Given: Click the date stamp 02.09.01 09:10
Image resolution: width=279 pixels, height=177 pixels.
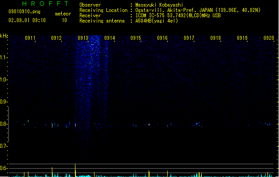Looking at the screenshot, I should tap(27, 20).
